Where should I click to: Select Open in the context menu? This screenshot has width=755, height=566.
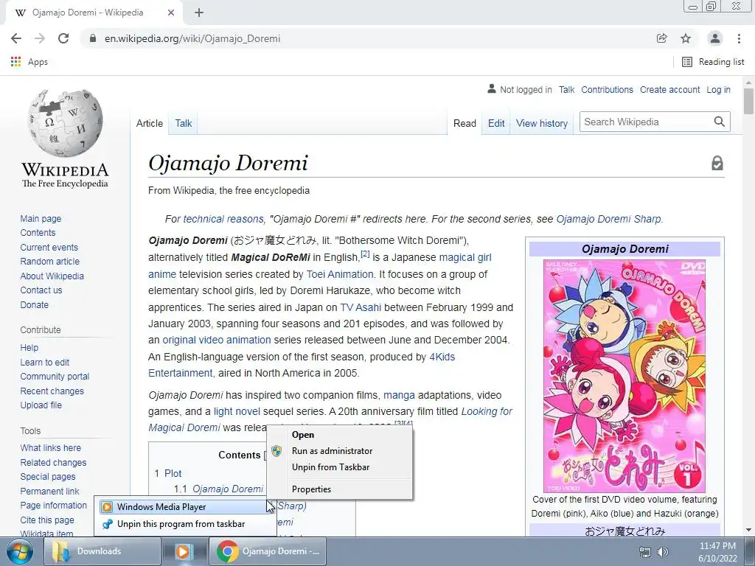pos(340,435)
